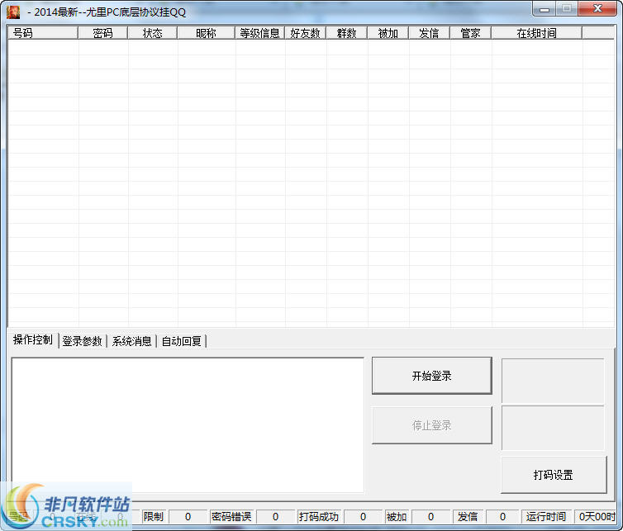Open 打码设置 settings button
623x531 pixels.
tap(554, 475)
